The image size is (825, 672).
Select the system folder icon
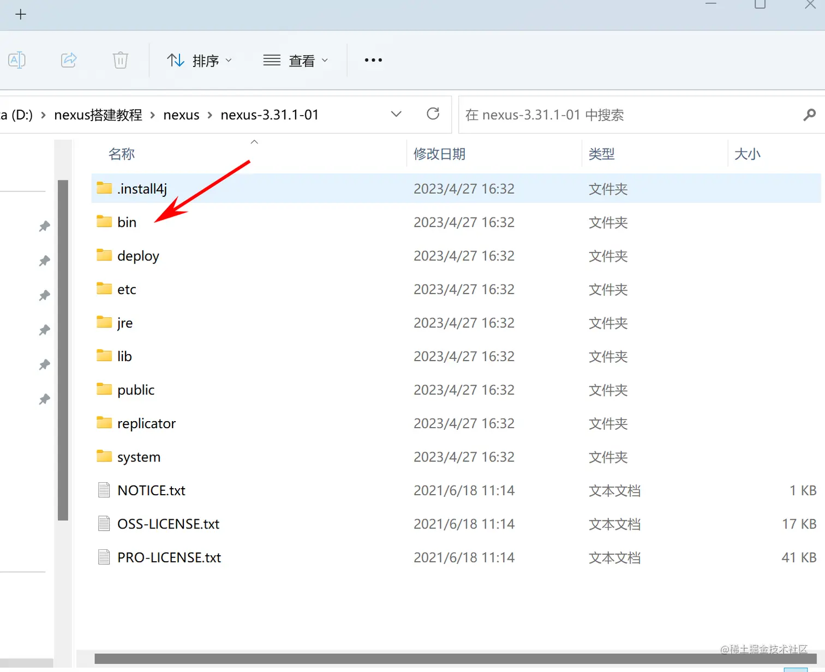104,457
